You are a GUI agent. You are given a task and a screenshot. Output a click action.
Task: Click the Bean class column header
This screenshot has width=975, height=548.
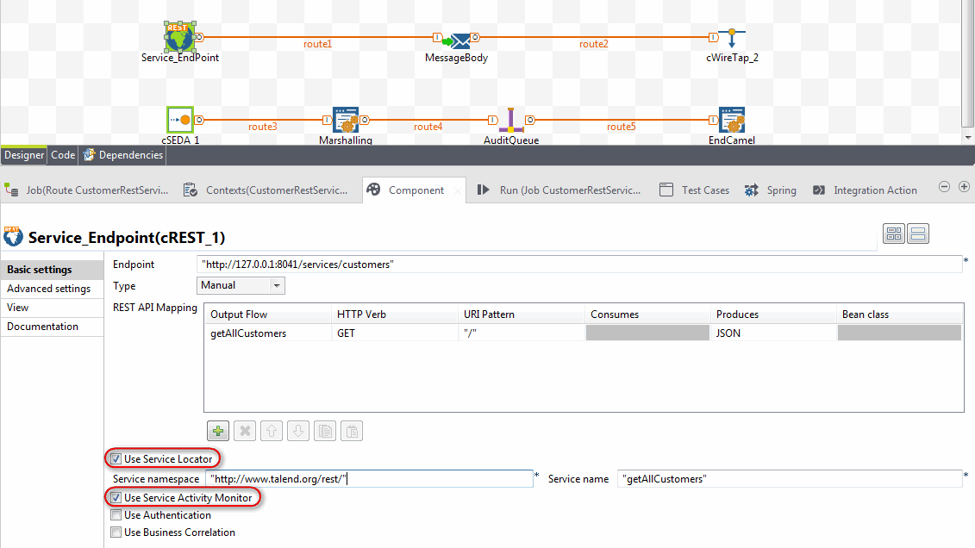pyautogui.click(x=900, y=314)
